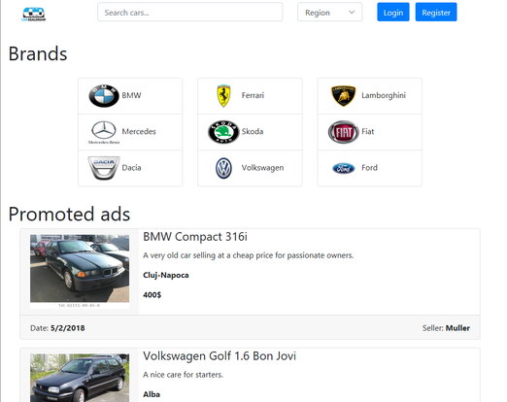Open the Ferrari brand logo
Image resolution: width=507 pixels, height=402 pixels.
223,96
